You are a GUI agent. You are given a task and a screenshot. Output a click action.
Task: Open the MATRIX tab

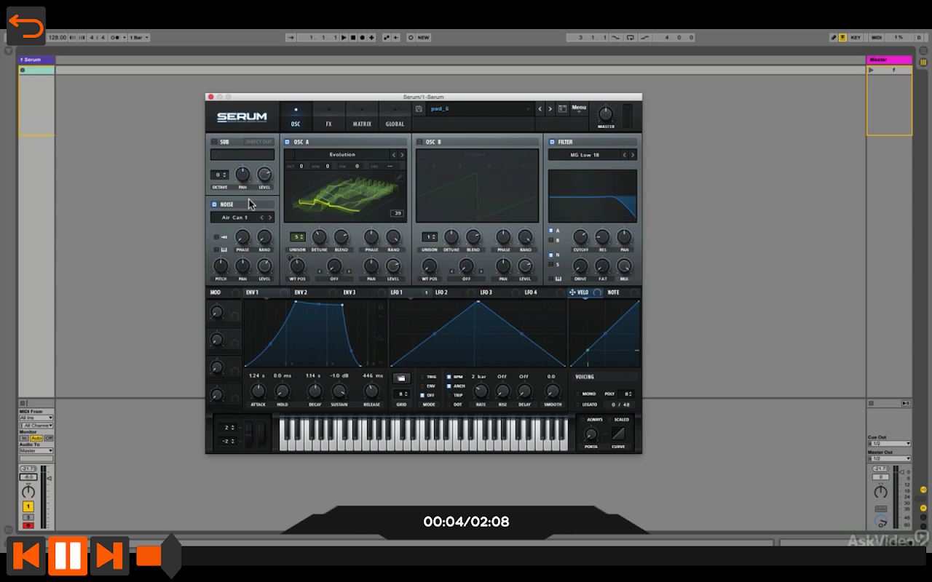[362, 116]
